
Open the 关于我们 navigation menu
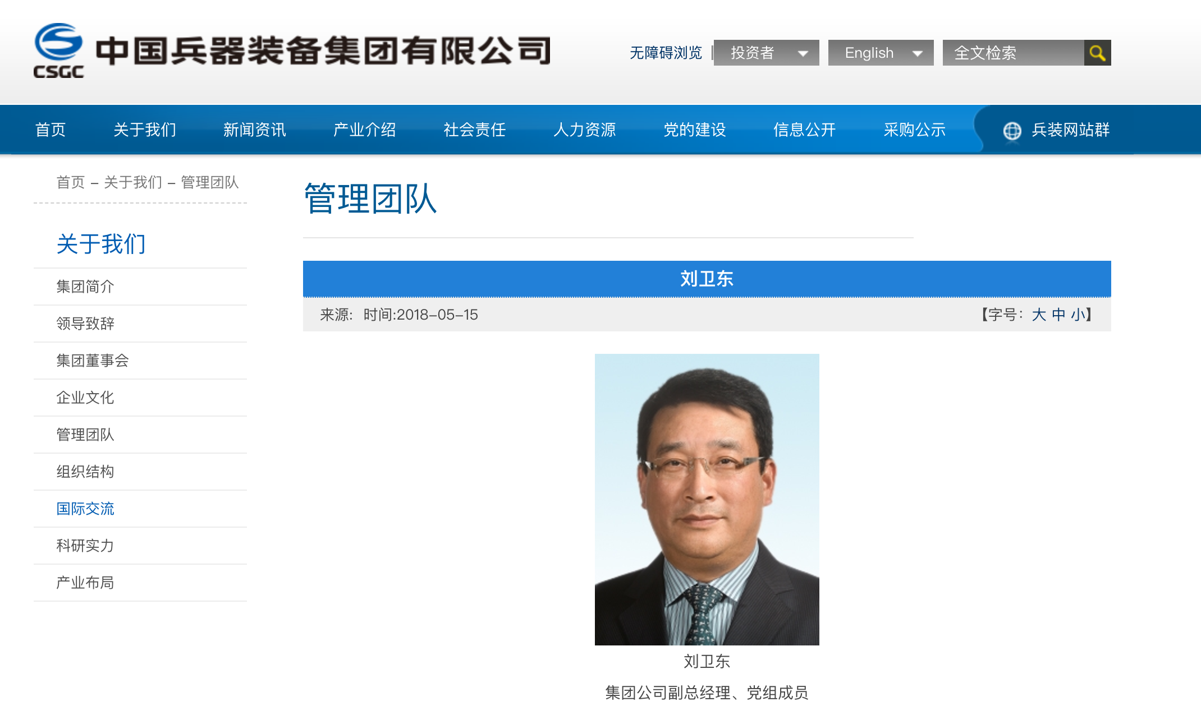[x=145, y=130]
